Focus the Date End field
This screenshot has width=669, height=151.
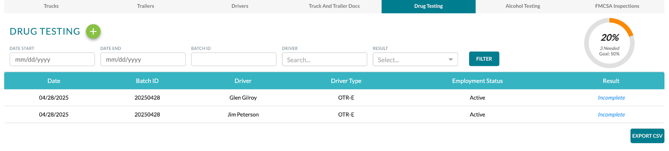coord(143,59)
